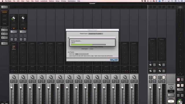Click channel 14 pan knob
The width and height of the screenshot is (185, 104).
point(134,77)
